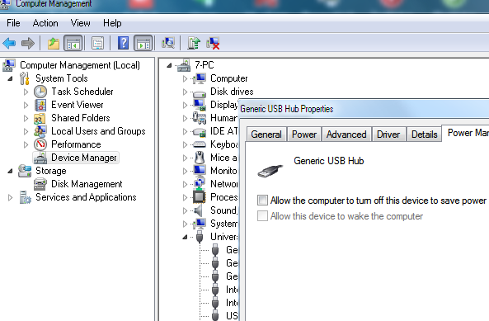Click the Event Viewer icon
The image size is (489, 321).
[40, 105]
